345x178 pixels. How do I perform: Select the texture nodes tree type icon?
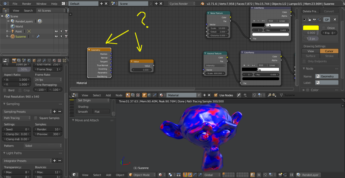point(138,95)
